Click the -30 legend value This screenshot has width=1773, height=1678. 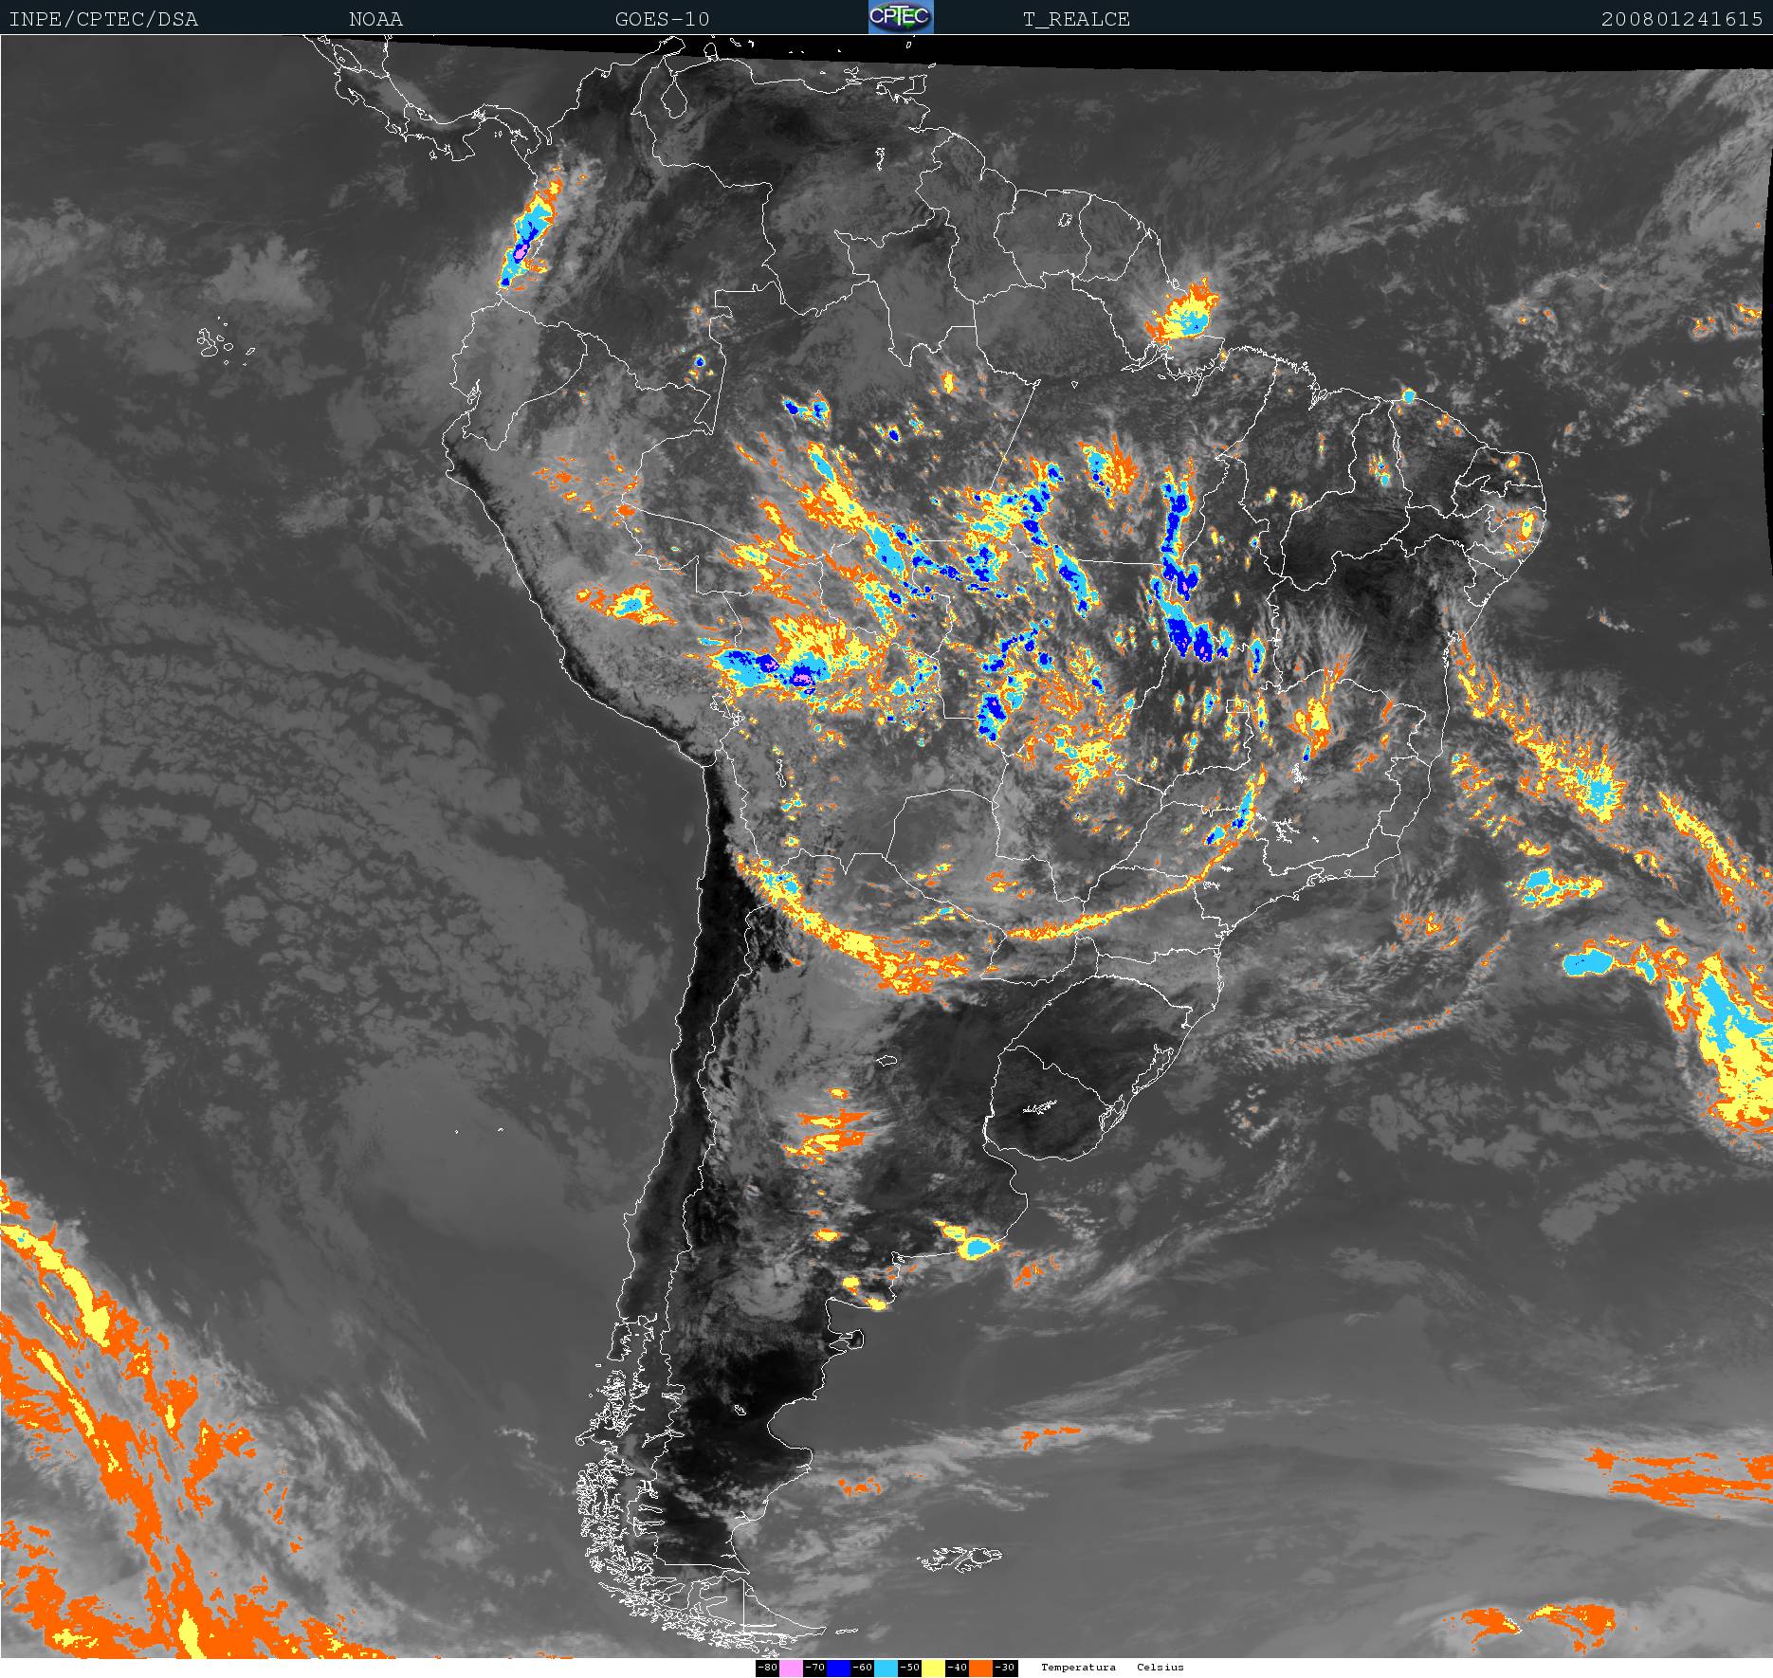click(1004, 1668)
